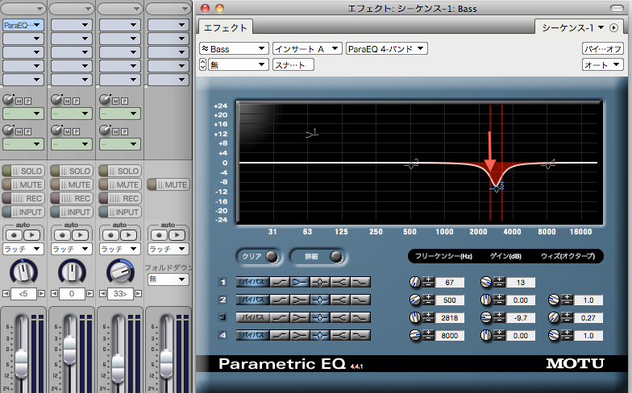Viewport: 632px width, 393px height.
Task: Click the band 3 handle on EQ graph
Action: coord(497,188)
